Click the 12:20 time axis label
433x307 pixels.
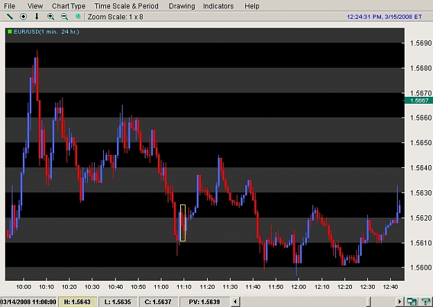click(344, 287)
